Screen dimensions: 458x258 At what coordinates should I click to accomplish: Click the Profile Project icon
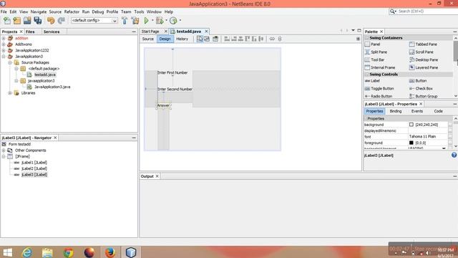[173, 21]
